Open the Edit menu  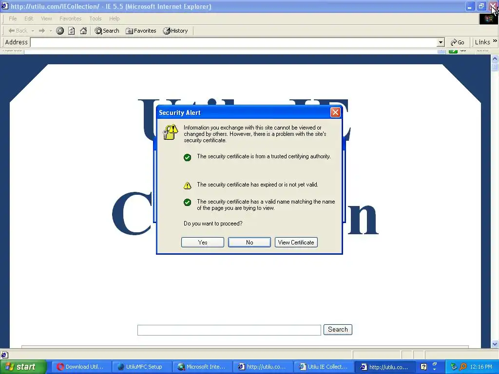point(29,19)
